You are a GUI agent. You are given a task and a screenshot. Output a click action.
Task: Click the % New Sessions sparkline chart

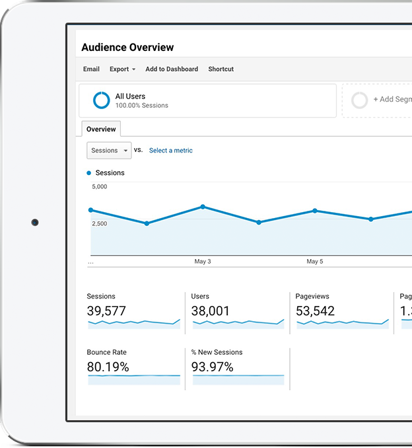238,380
